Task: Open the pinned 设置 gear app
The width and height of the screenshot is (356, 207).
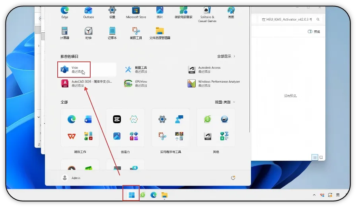Action: [112, 12]
